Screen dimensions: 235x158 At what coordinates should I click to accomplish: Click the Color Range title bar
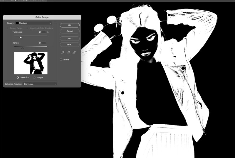pos(42,17)
